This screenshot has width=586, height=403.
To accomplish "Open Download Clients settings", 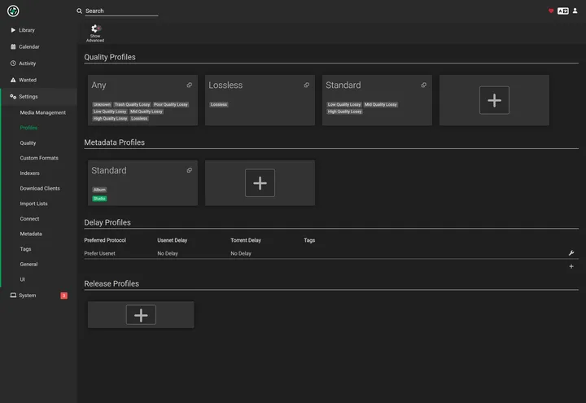I will point(40,188).
